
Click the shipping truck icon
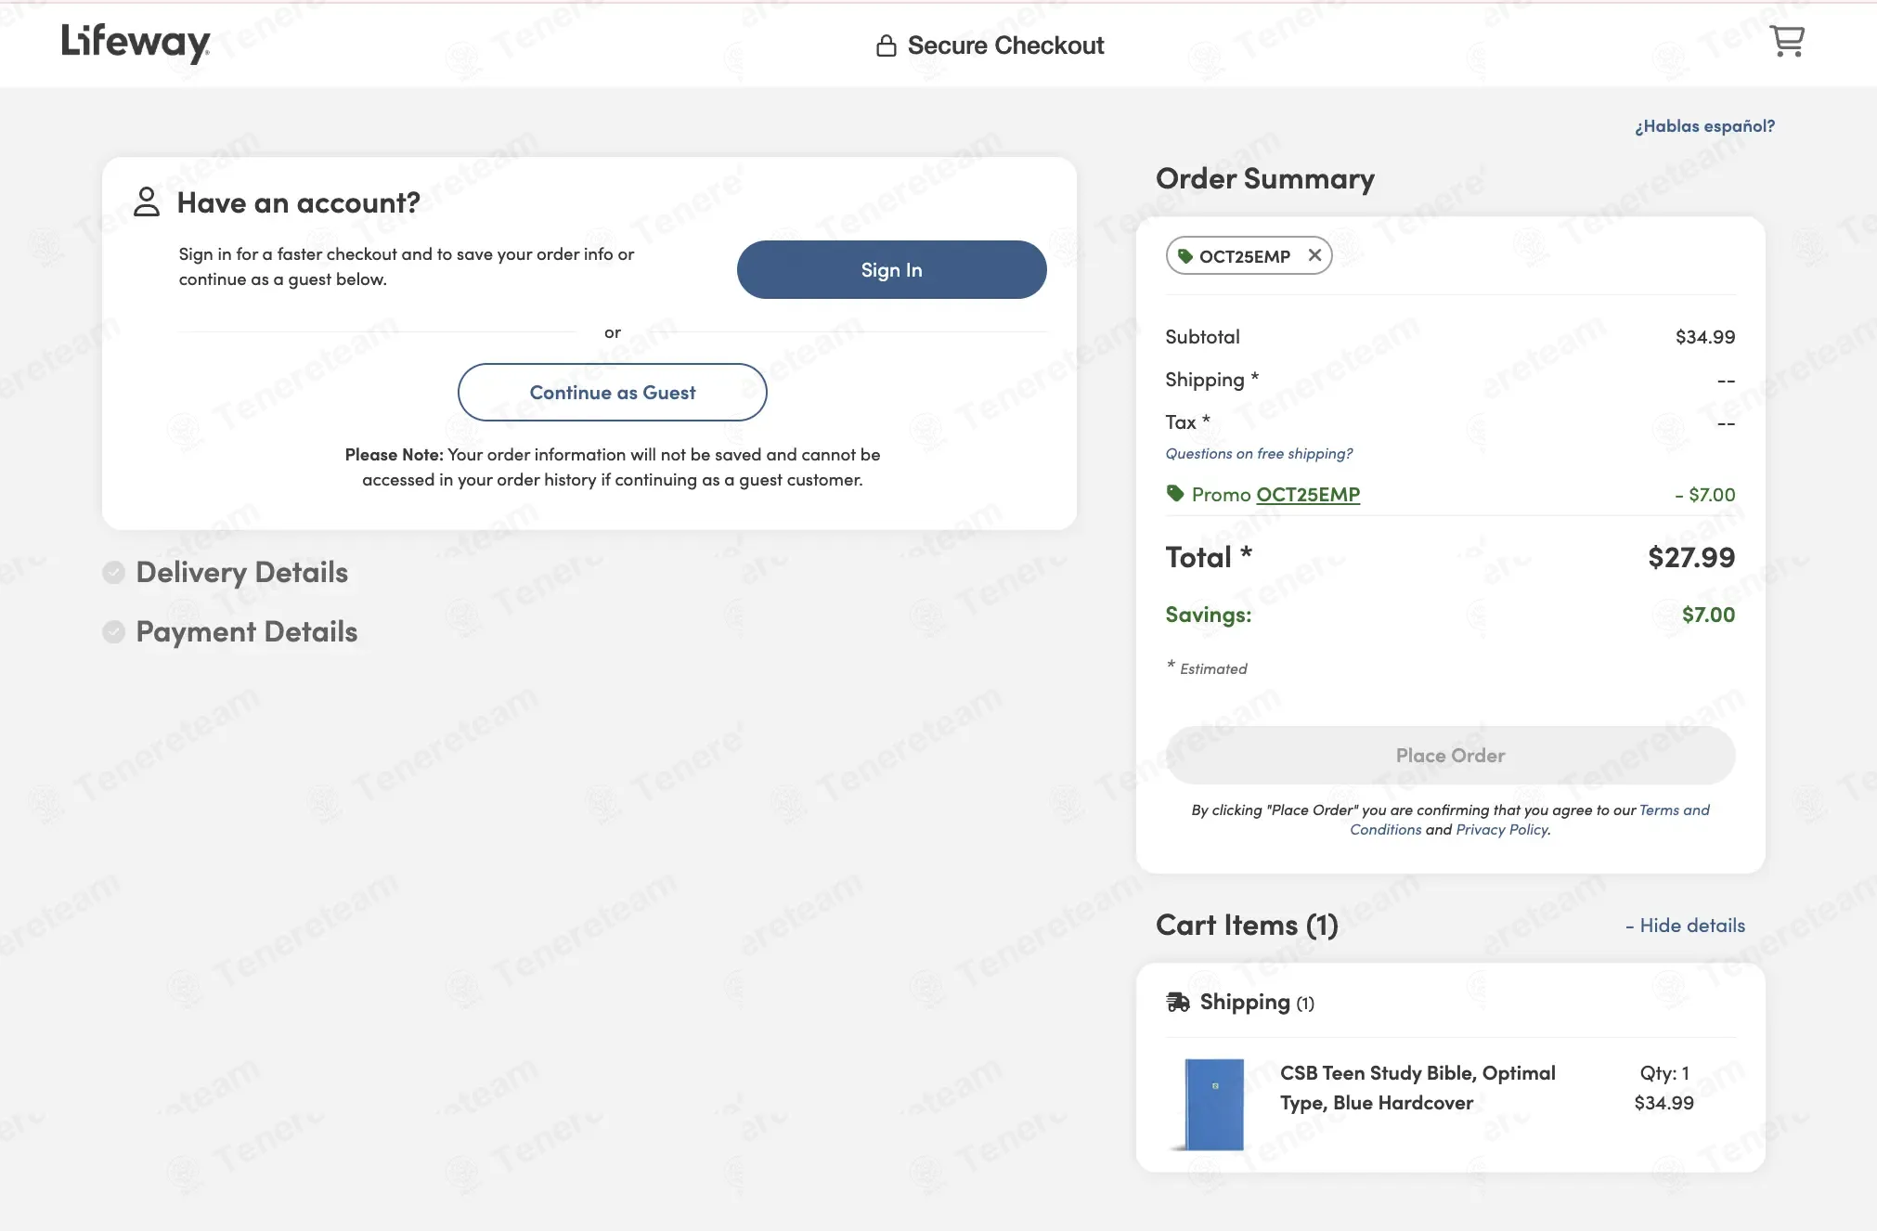point(1178,1002)
